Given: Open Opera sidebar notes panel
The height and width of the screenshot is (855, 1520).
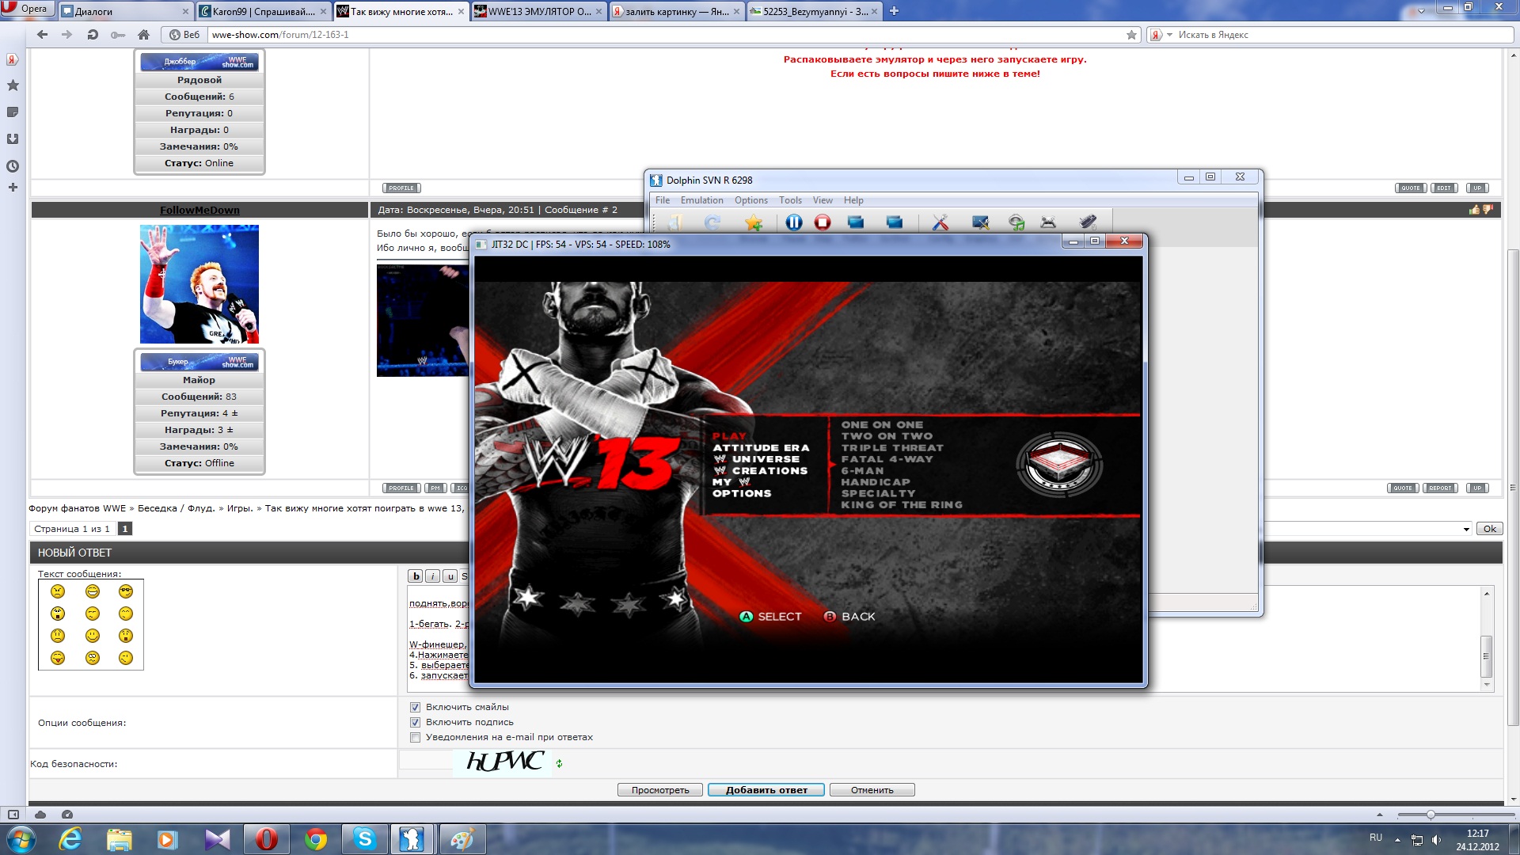Looking at the screenshot, I should click(x=13, y=112).
